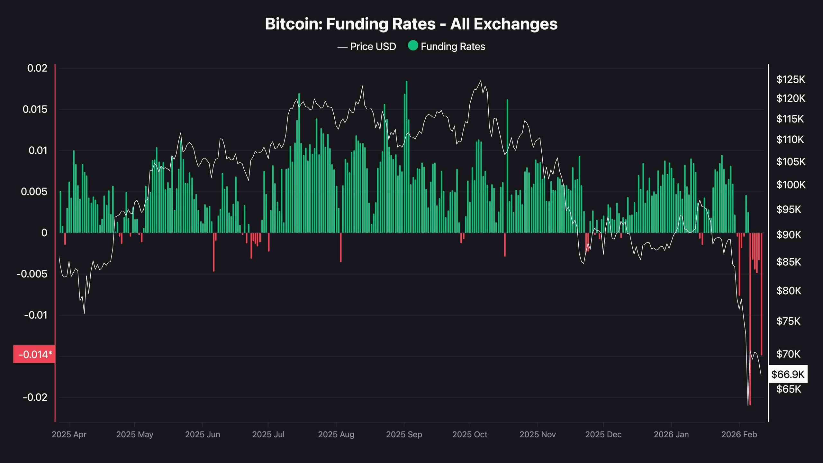Click the green Funding Rates legend dot
Image resolution: width=823 pixels, height=463 pixels.
point(413,46)
